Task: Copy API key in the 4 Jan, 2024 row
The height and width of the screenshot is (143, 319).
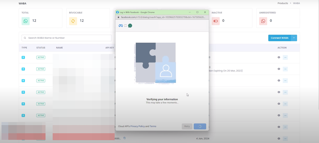Action: pyautogui.click(x=124, y=138)
